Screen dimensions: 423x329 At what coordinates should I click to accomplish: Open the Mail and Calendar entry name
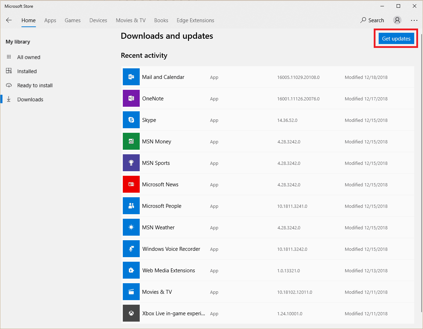coord(163,77)
